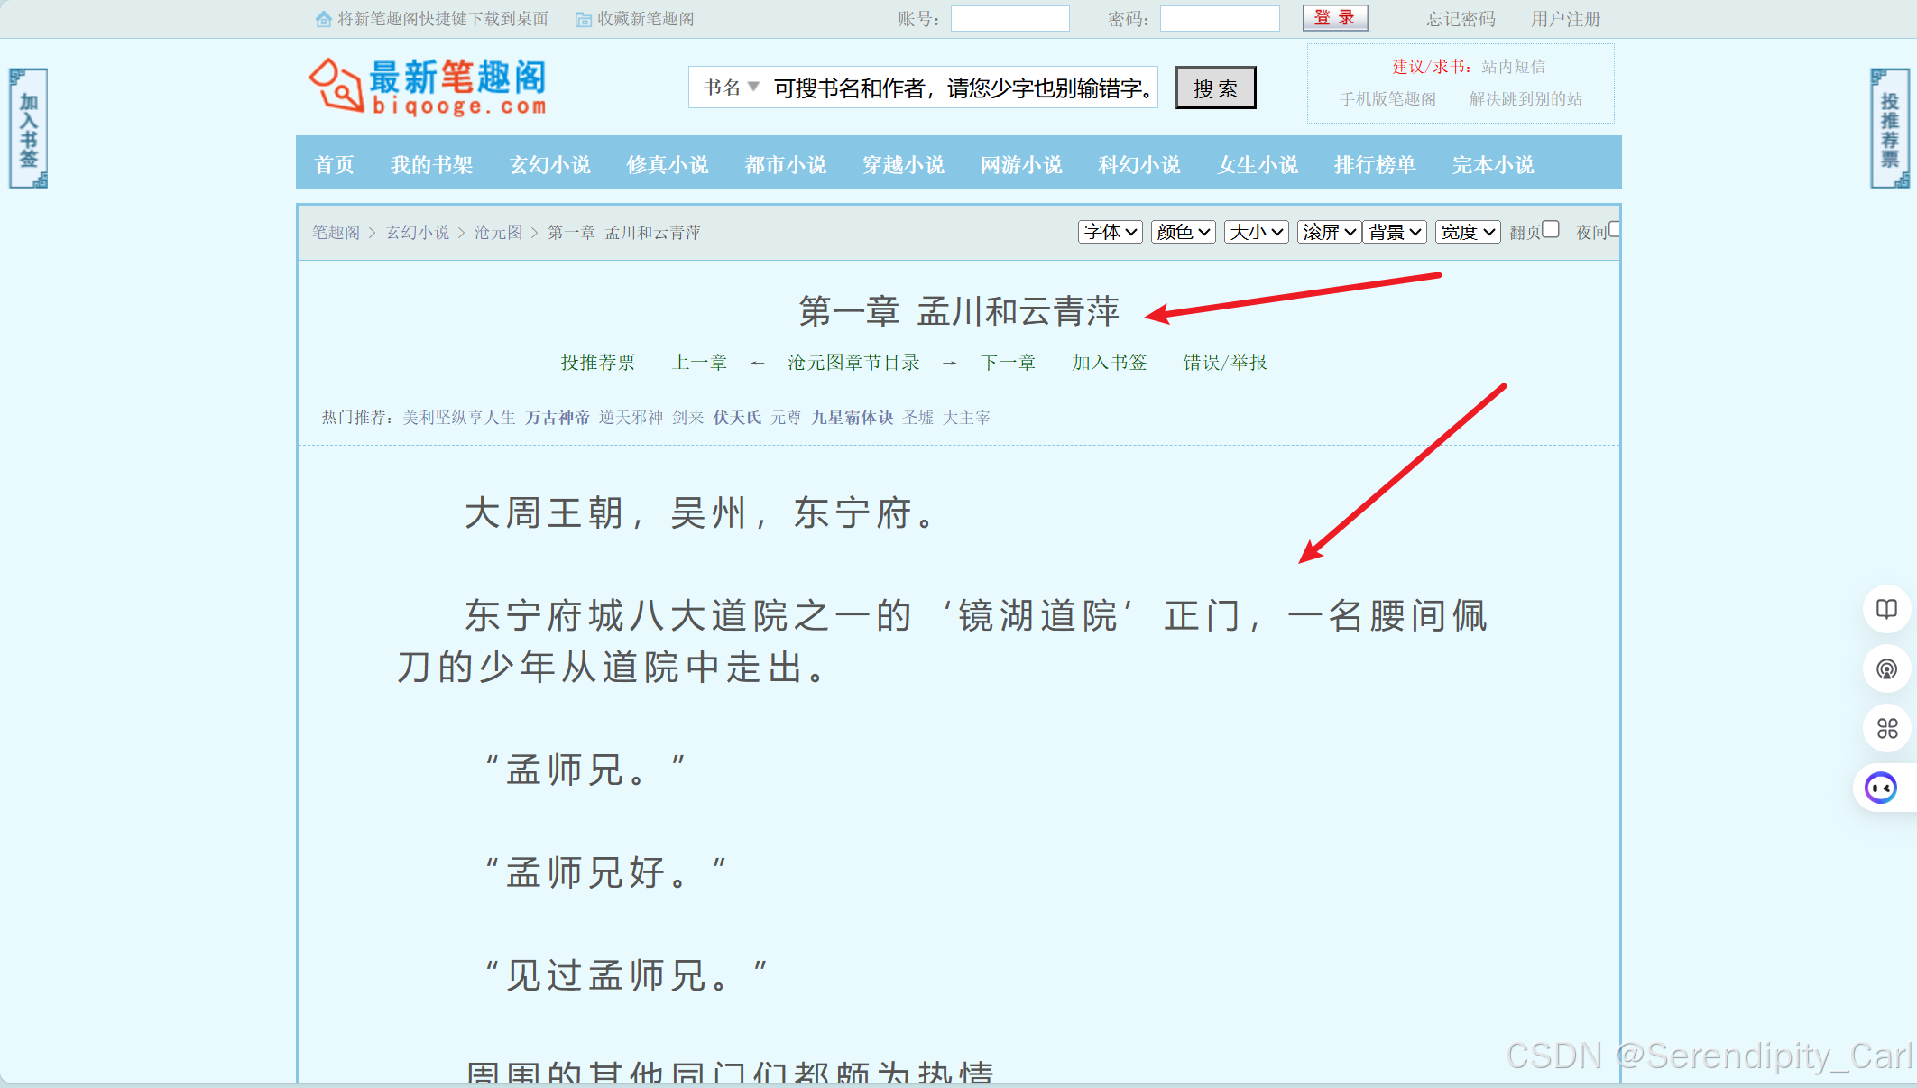This screenshot has width=1917, height=1088.
Task: Click the biqooge site logo
Action: pyautogui.click(x=428, y=88)
